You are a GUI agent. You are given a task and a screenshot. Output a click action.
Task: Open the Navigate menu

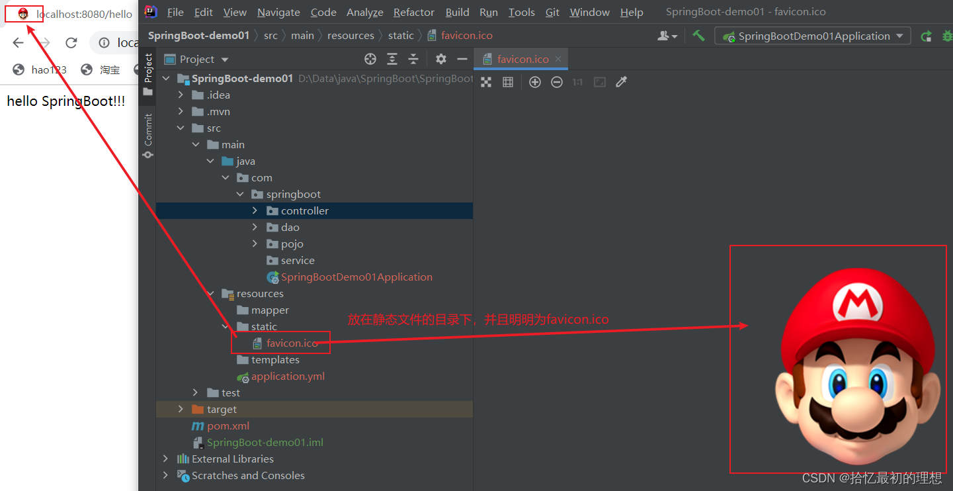[x=278, y=12]
